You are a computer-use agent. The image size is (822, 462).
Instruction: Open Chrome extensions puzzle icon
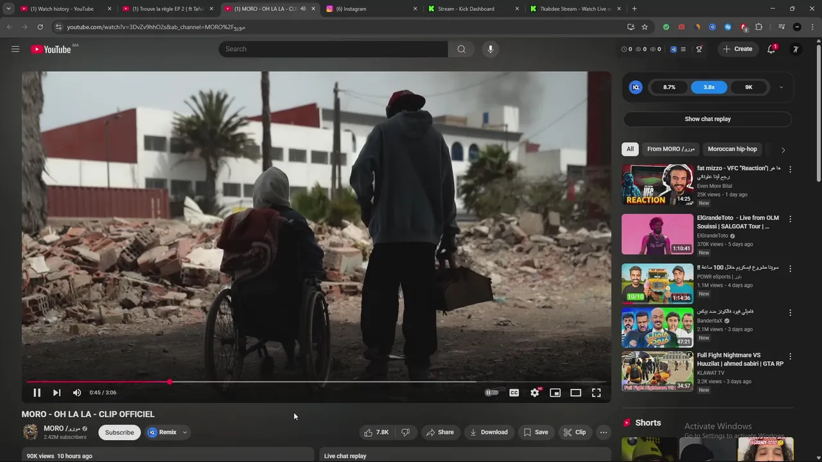[x=758, y=27]
